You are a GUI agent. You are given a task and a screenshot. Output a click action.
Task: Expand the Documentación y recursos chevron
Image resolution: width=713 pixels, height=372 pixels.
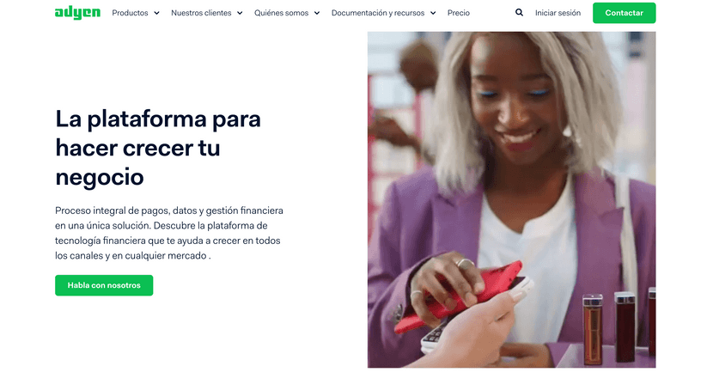click(x=433, y=13)
